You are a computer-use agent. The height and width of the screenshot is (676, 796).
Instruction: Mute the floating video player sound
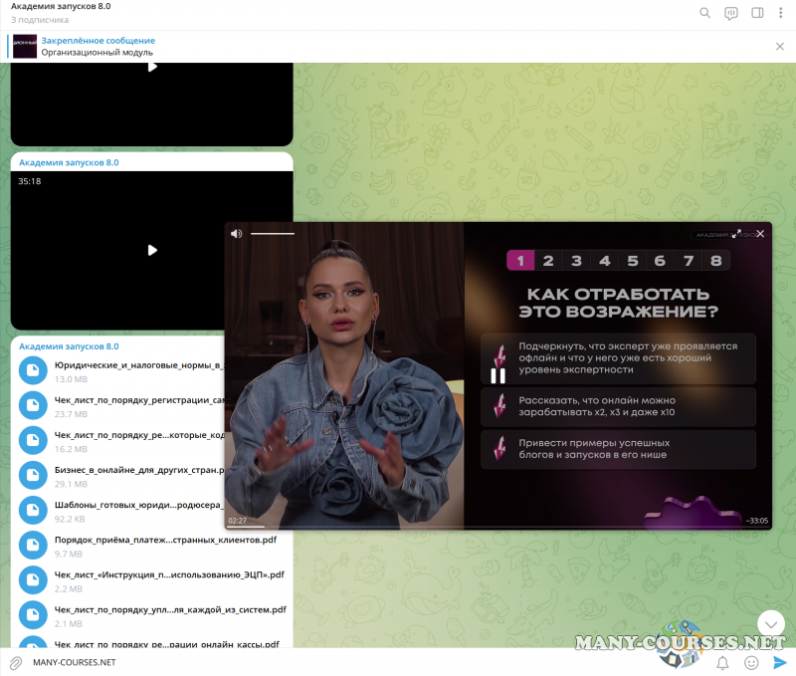(x=236, y=234)
